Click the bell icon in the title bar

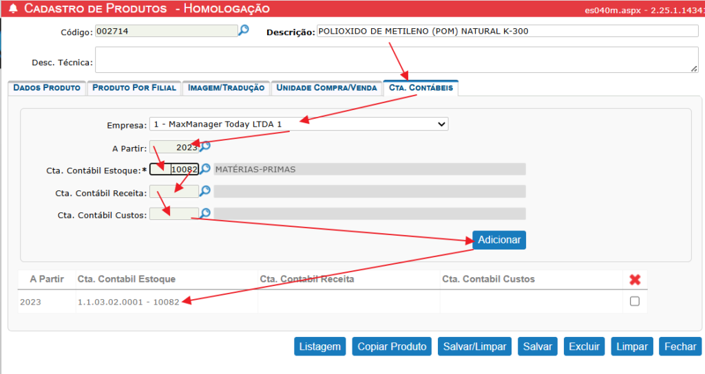pos(12,9)
